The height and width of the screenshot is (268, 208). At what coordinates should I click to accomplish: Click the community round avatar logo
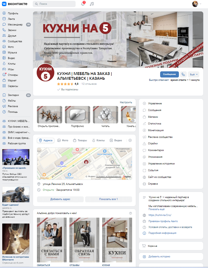click(45, 73)
